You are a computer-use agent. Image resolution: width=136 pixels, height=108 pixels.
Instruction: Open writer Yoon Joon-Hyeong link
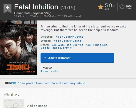pos(68,41)
